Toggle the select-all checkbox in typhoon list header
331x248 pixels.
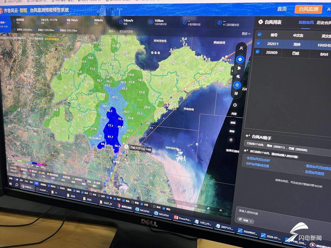tap(260, 34)
